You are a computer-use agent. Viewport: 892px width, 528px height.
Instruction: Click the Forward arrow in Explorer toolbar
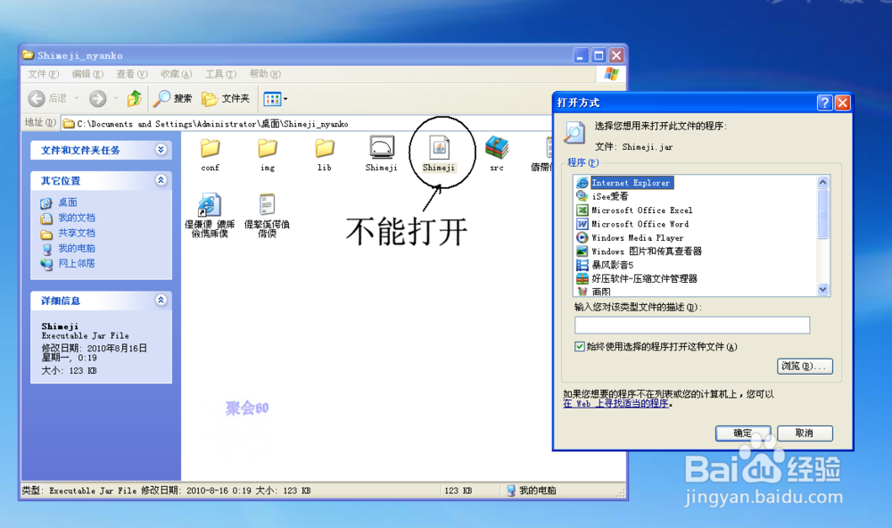tap(98, 98)
